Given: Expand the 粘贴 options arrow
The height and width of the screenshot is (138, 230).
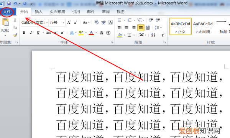Looking at the screenshot, I should point(5,36).
